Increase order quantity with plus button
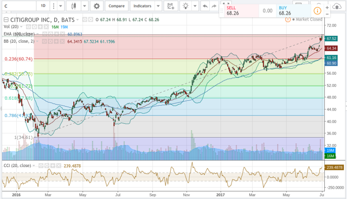 click(327, 8)
